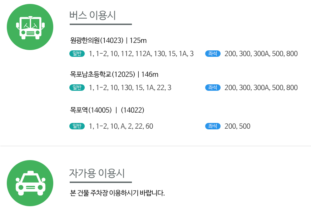311x218 pixels.
Task: Click the 일반 badge under 목포남초등학교
Action: (x=77, y=88)
